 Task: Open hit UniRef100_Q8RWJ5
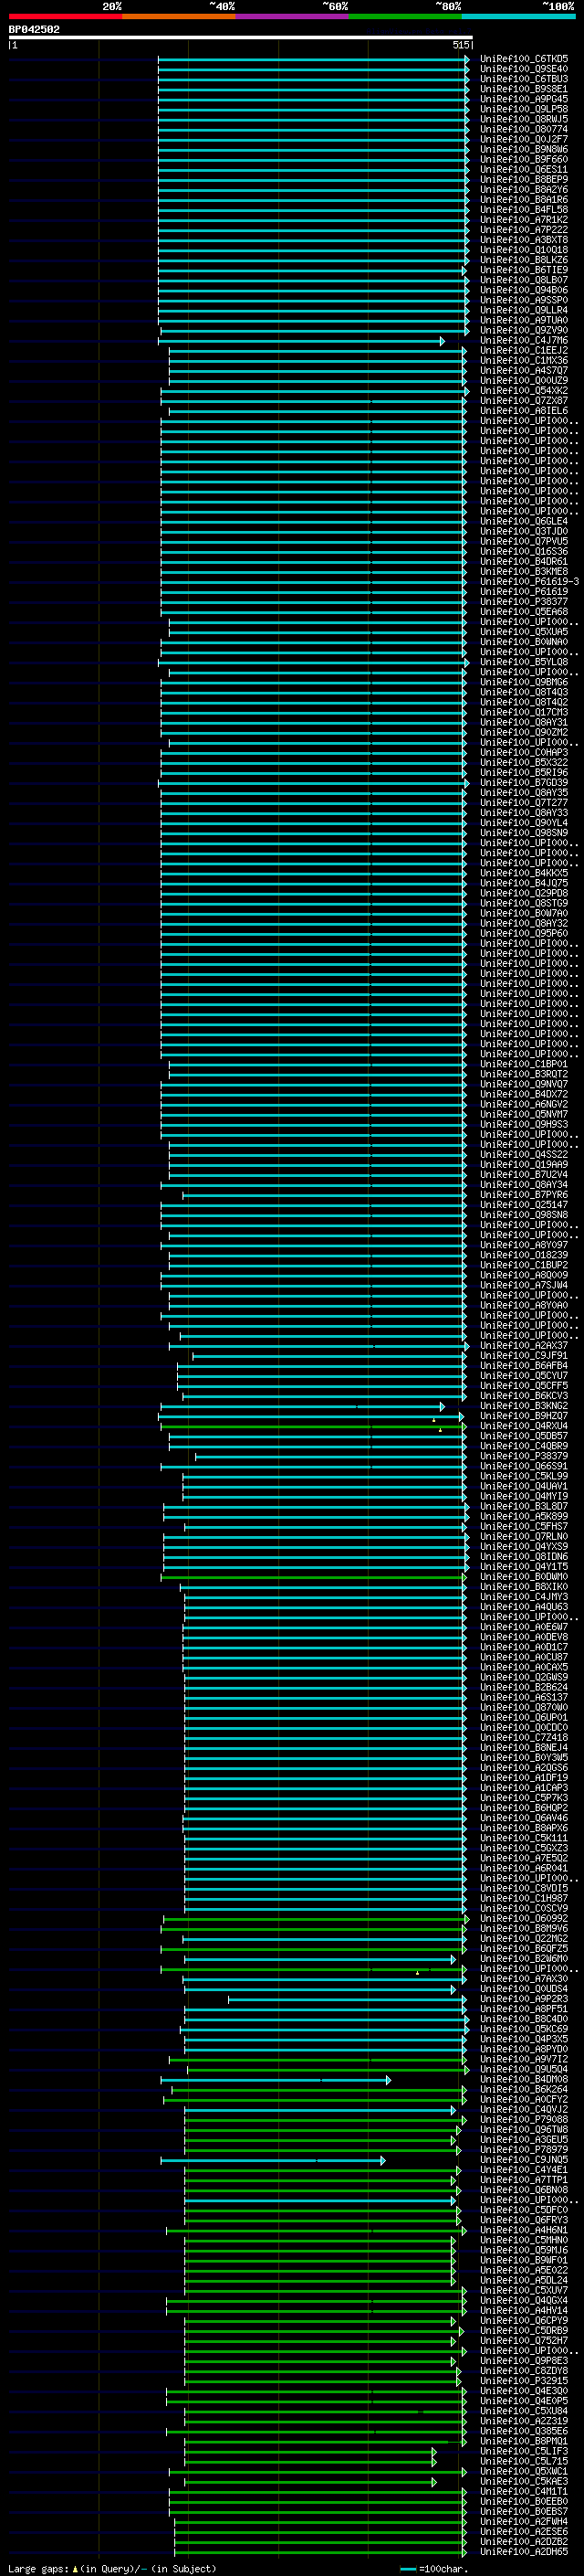coord(523,119)
